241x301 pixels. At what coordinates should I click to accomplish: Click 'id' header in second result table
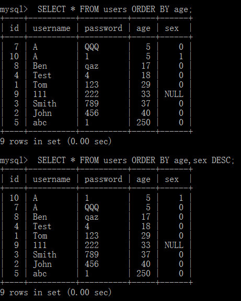click(14, 179)
